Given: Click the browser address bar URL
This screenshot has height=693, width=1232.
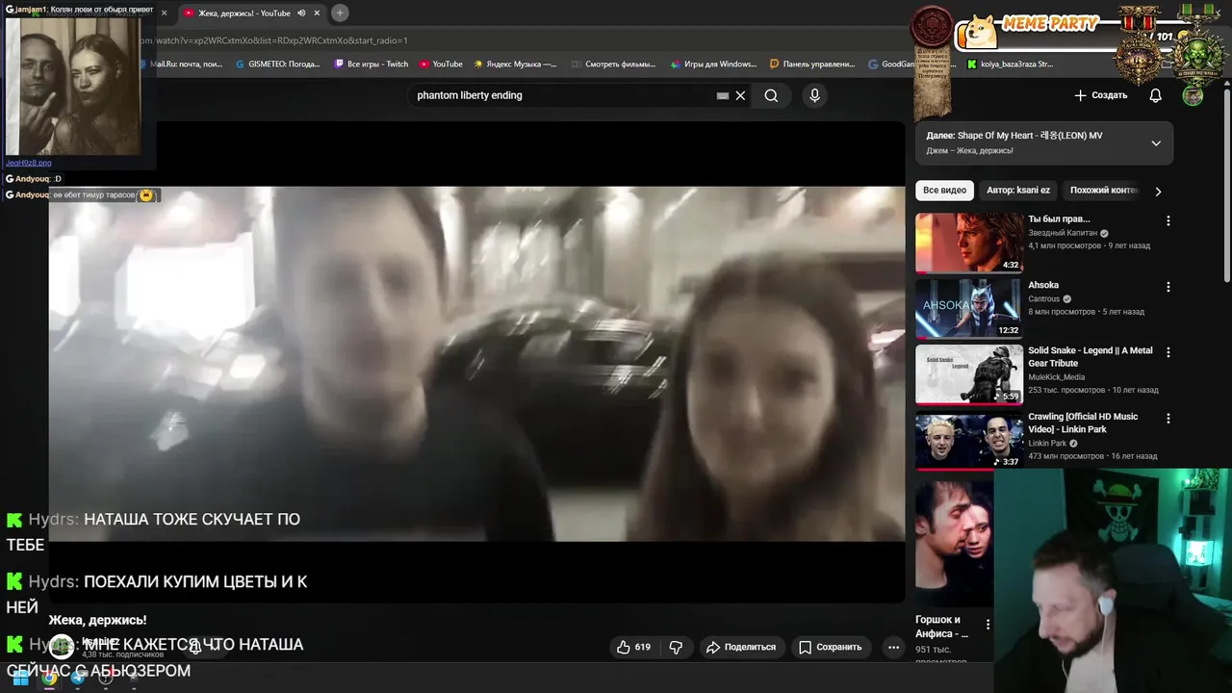Looking at the screenshot, I should (x=274, y=40).
